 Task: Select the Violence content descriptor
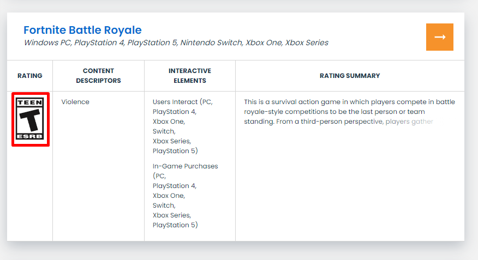[75, 102]
